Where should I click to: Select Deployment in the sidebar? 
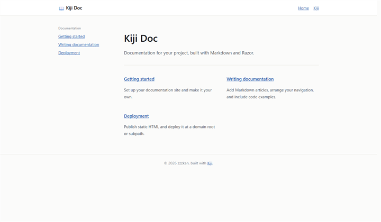coord(69,53)
